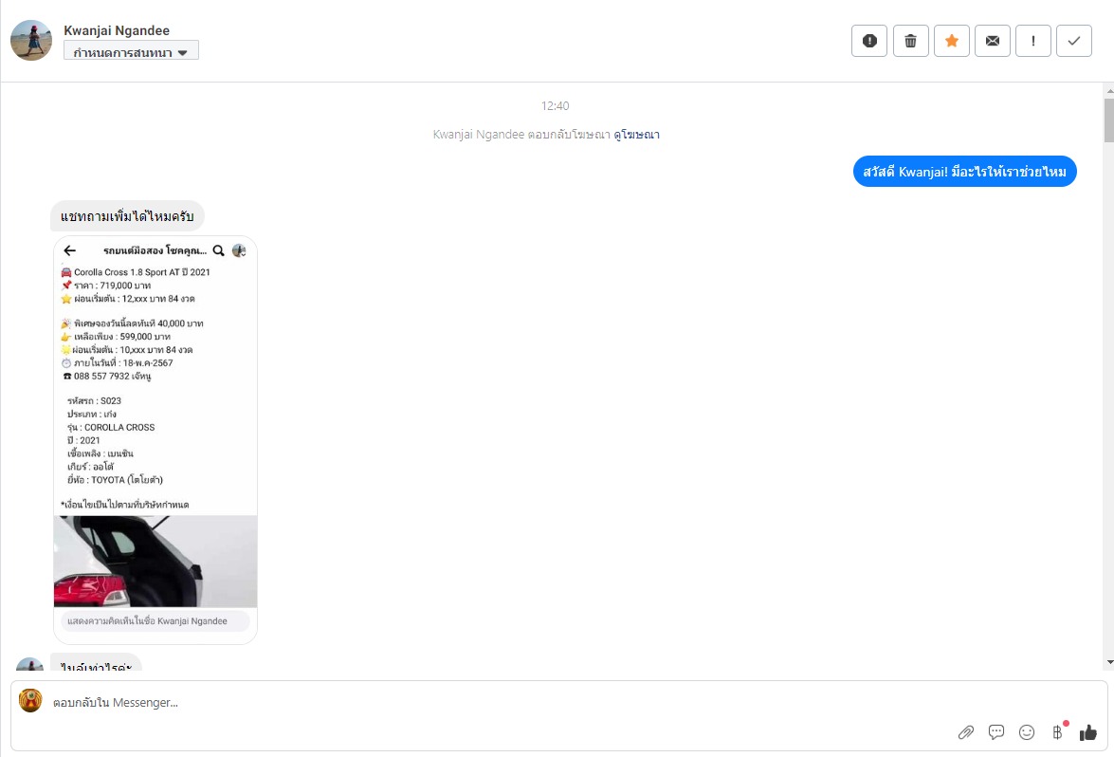Screen dimensions: 1114x757
Task: Flag conversation with the plain exclamation mark button
Action: [1033, 41]
